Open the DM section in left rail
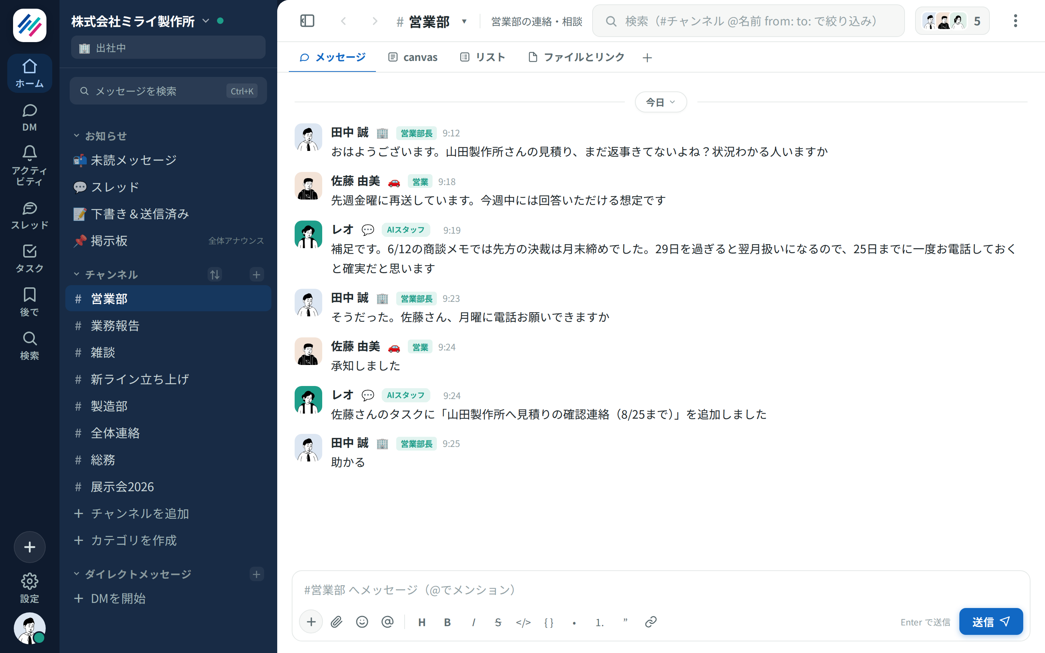Screen dimensions: 1045x653 pyautogui.click(x=29, y=117)
